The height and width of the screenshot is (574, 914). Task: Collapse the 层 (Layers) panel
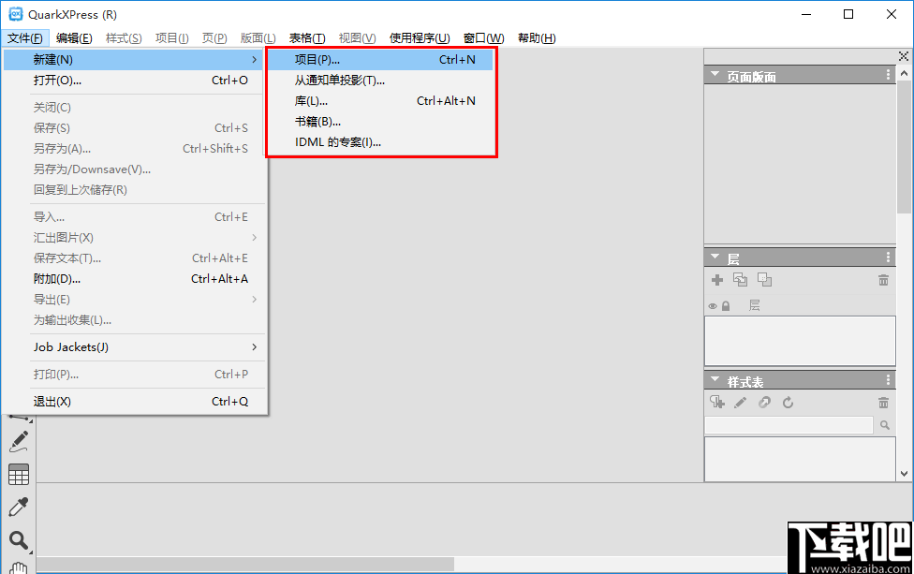(715, 257)
